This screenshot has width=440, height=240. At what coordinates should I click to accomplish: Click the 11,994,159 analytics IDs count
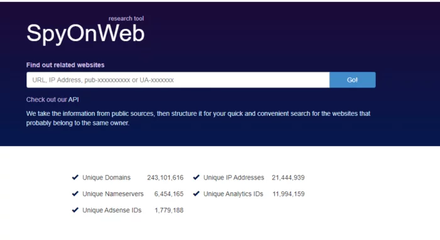coord(289,194)
